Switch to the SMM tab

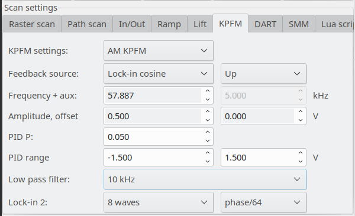pos(299,24)
